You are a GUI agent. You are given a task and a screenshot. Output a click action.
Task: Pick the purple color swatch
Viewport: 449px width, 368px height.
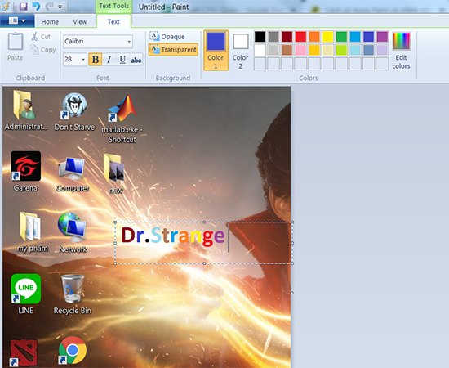[382, 37]
